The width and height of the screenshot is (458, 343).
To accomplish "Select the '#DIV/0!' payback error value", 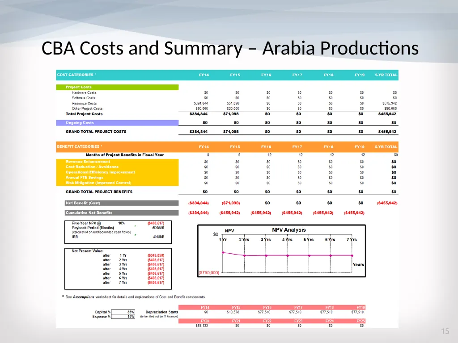I will point(158,228).
